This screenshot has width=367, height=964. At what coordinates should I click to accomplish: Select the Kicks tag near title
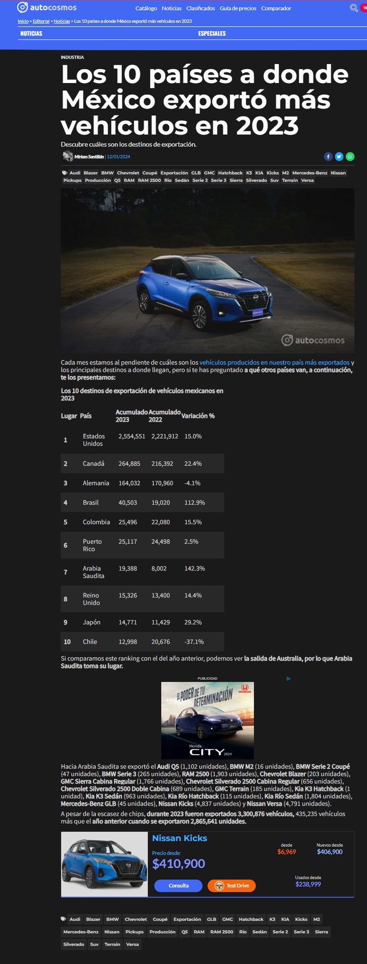[273, 173]
